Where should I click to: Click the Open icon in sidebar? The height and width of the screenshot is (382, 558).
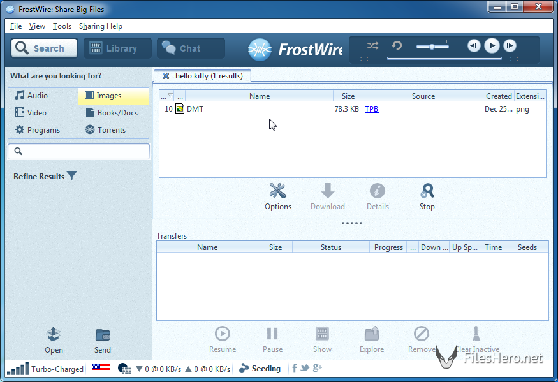click(54, 335)
